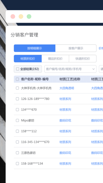The image size is (103, 183).
Task: Open 大四角透明 link under 材质[工艺]名称 column
Action: pyautogui.click(x=67, y=88)
